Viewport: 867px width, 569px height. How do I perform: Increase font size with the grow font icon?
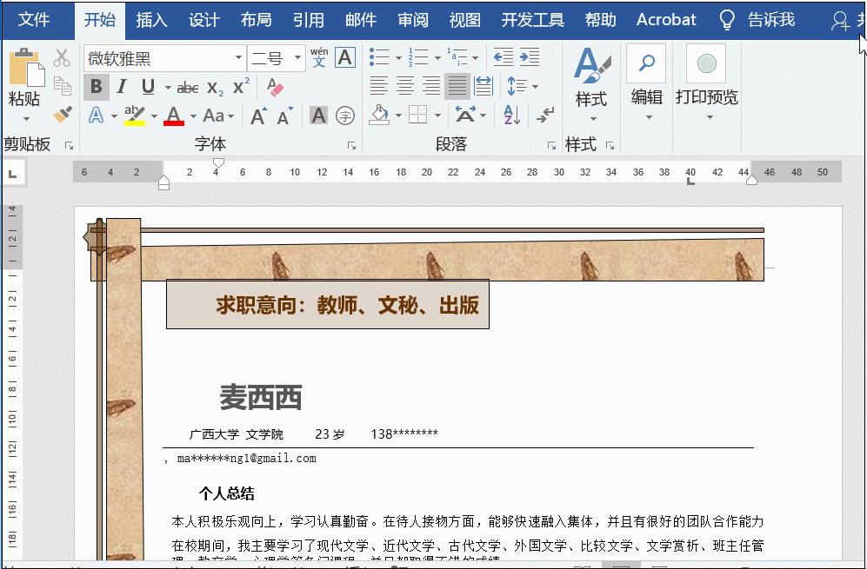click(x=257, y=113)
